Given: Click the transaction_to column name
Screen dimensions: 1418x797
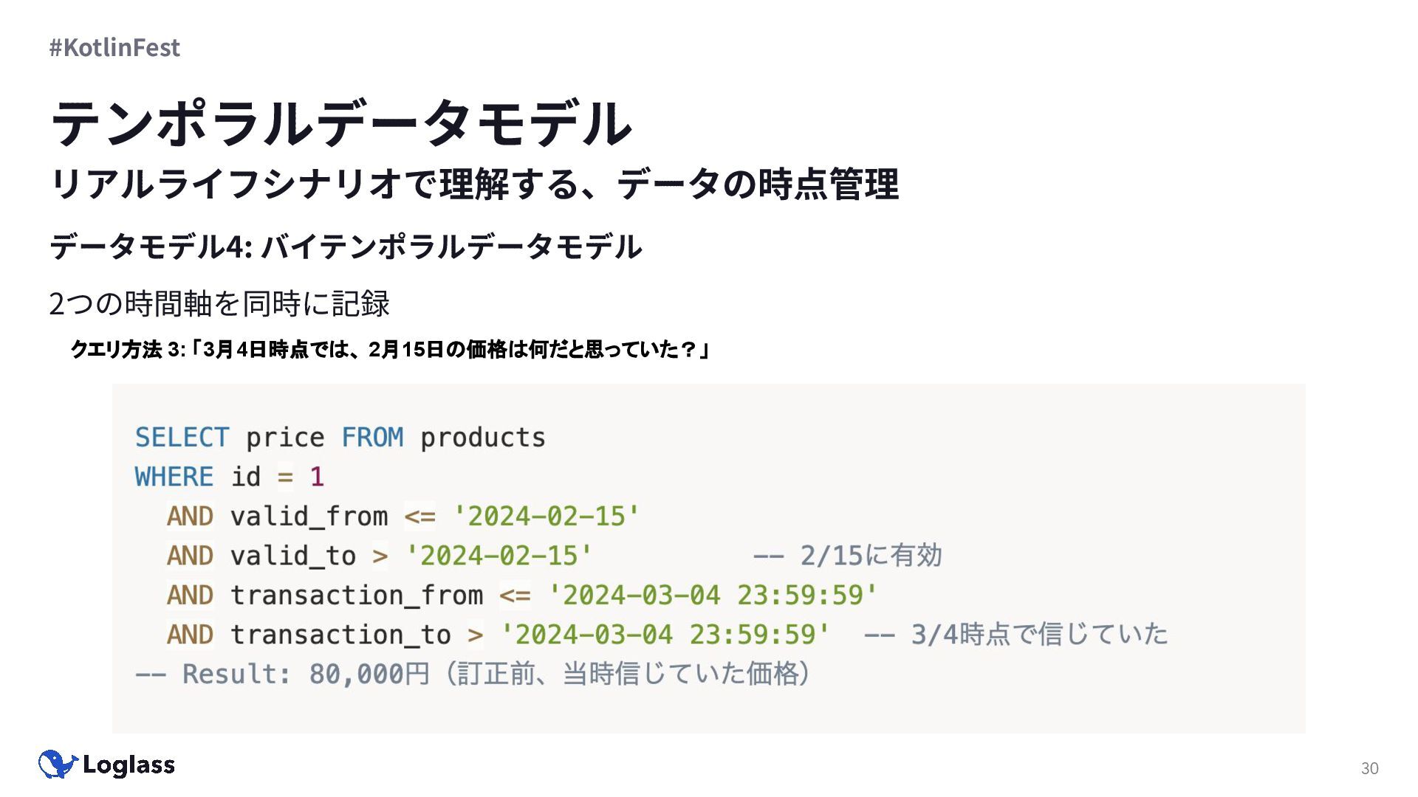Looking at the screenshot, I should coord(340,635).
